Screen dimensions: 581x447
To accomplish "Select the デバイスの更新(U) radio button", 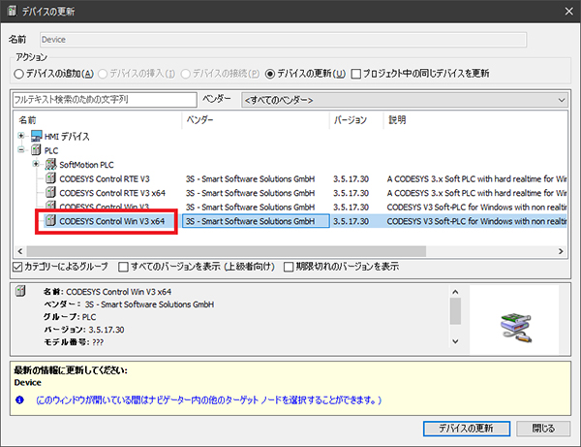I will pos(270,74).
